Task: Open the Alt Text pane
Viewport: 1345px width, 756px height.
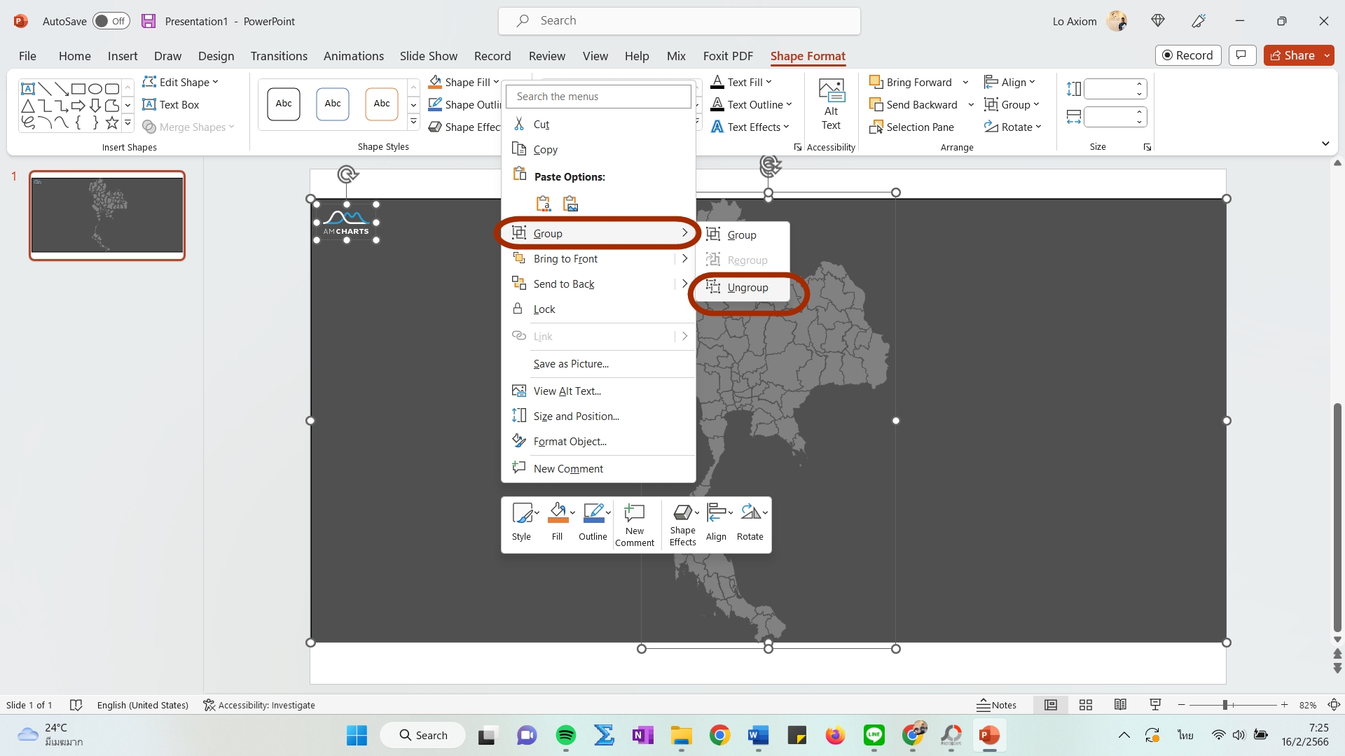Action: pyautogui.click(x=831, y=104)
